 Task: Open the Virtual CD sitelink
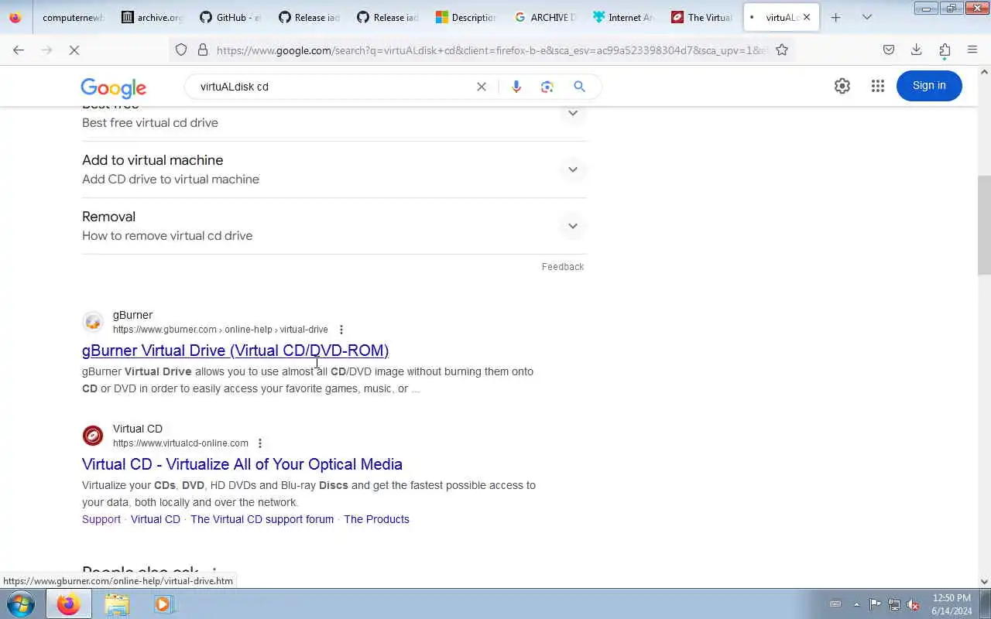pyautogui.click(x=156, y=519)
